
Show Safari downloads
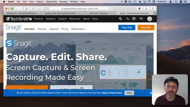click(x=139, y=9)
